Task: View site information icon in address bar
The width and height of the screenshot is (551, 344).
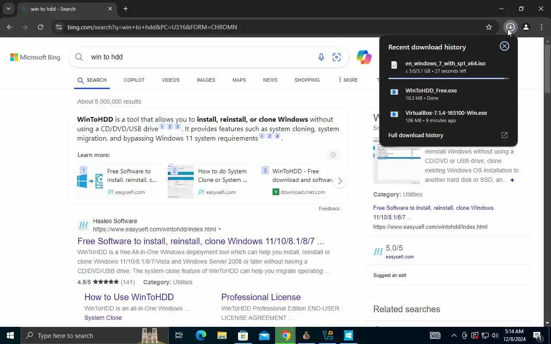Action: click(59, 27)
